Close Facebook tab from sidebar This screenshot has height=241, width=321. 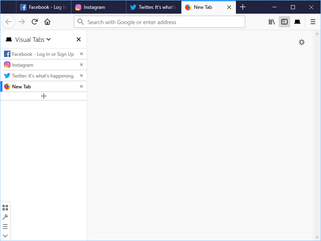tap(81, 54)
